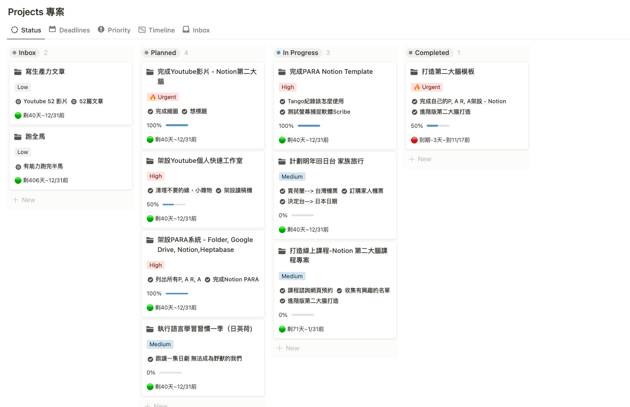Switch to the Timeline view tab

pos(157,30)
